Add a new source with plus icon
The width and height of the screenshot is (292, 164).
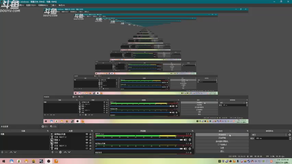tap(52, 152)
